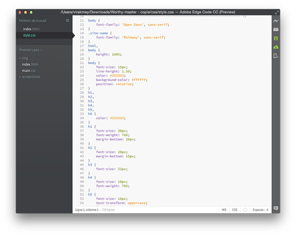Open the device preview icon
Image resolution: width=296 pixels, height=236 pixels.
pyautogui.click(x=276, y=56)
